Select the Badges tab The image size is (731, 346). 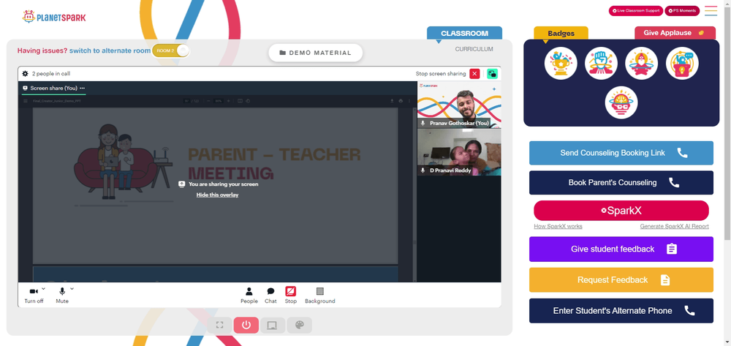coord(561,33)
